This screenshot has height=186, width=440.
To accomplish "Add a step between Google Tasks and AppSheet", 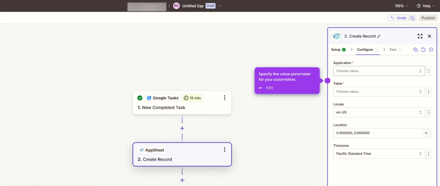I will pos(182,128).
